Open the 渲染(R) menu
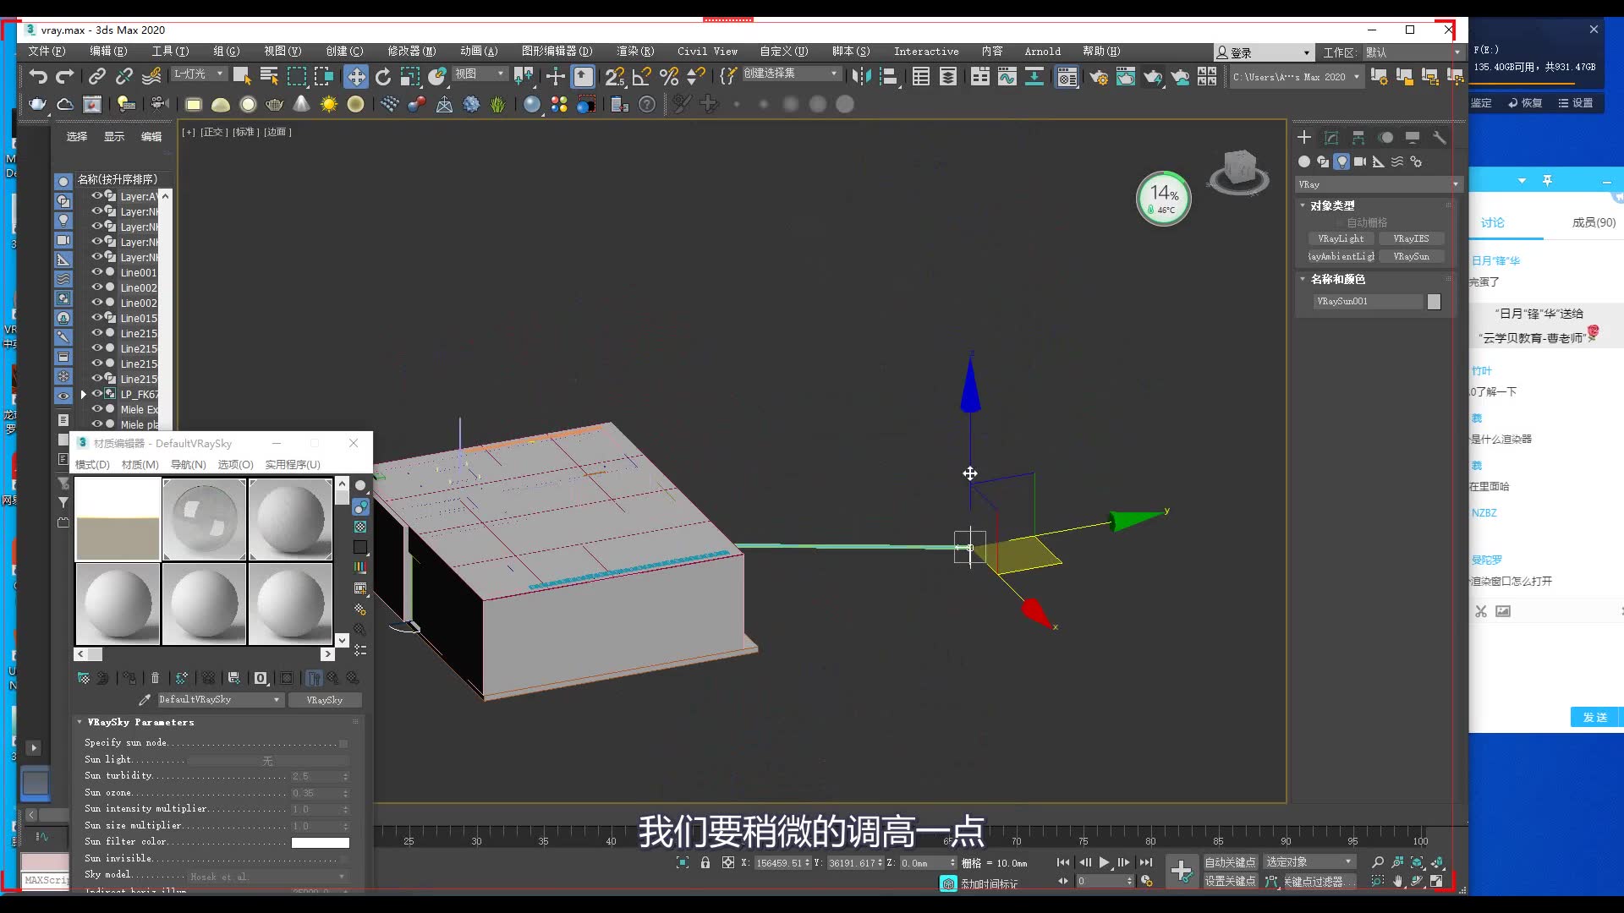This screenshot has width=1624, height=913. tap(634, 52)
